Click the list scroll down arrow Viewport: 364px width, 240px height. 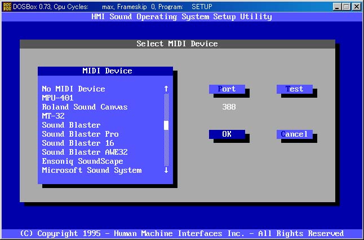166,171
